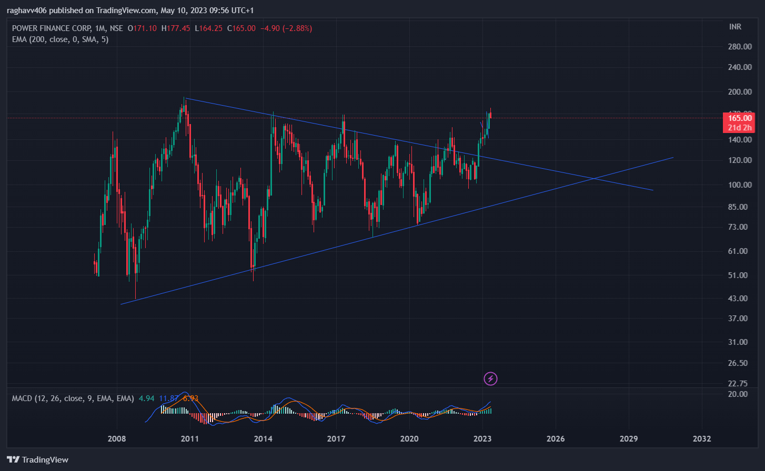The height and width of the screenshot is (471, 765).
Task: Click the EMA (200, close, 0, SMA, 5) legend
Action: coord(60,39)
